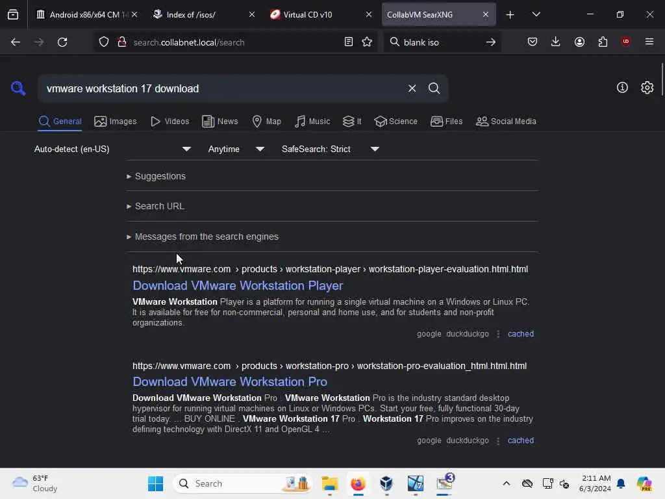Open the weather widget showing 63°F
The image size is (665, 499).
(35, 483)
